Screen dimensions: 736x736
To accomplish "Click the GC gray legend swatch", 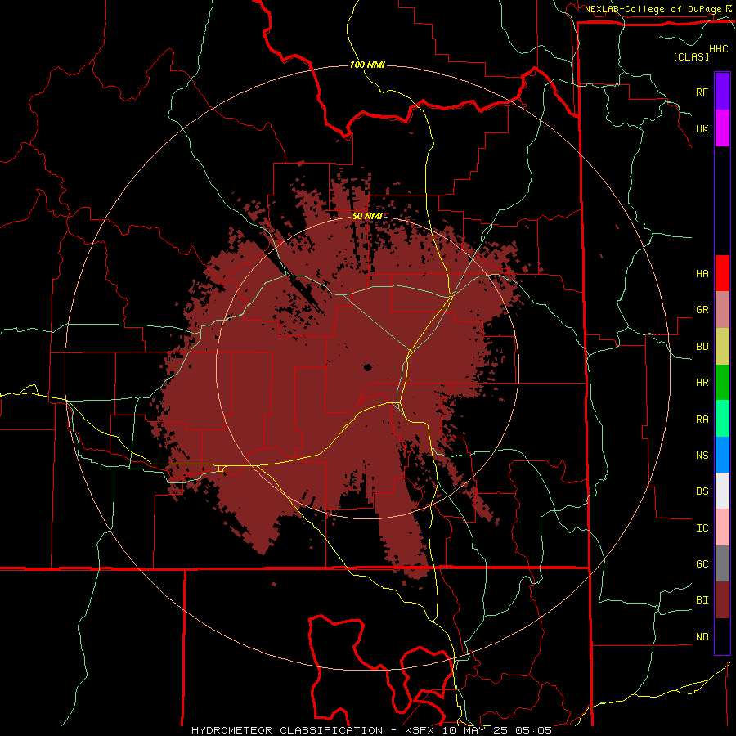I will [x=722, y=563].
